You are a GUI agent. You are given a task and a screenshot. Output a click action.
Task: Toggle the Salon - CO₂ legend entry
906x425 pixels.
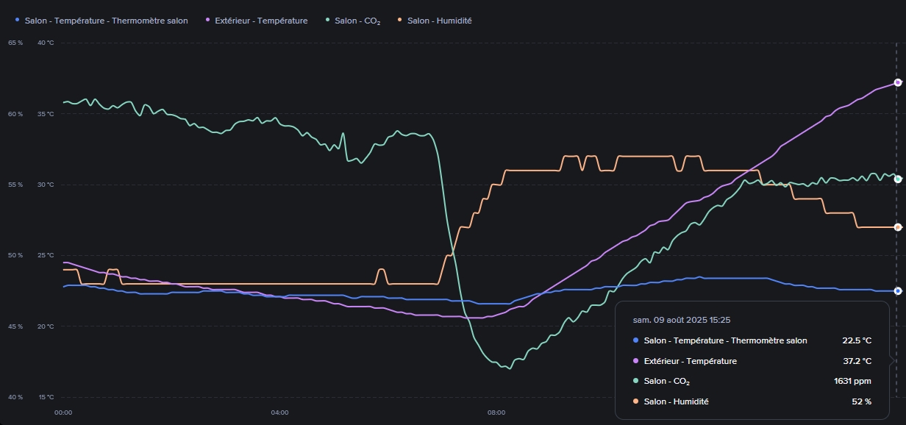point(357,21)
